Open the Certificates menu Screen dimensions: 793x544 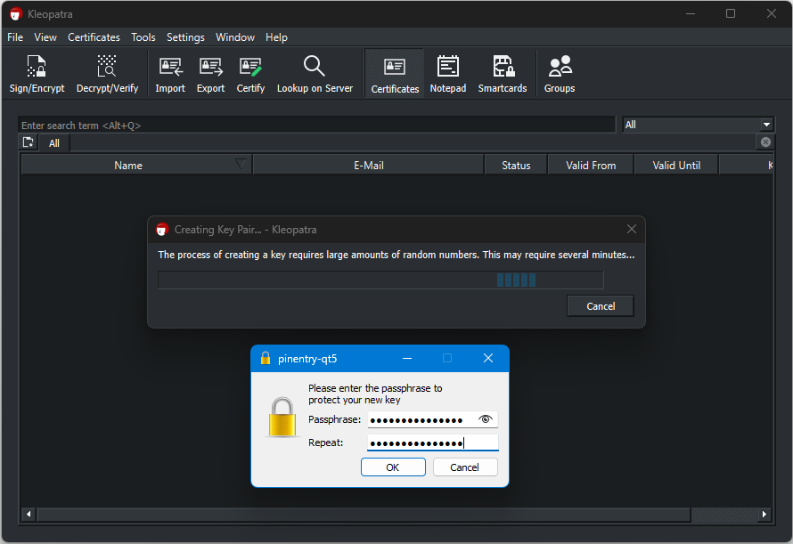pyautogui.click(x=94, y=37)
